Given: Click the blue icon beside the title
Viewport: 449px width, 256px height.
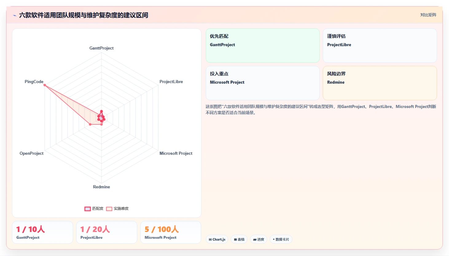Looking at the screenshot, I should pos(14,15).
